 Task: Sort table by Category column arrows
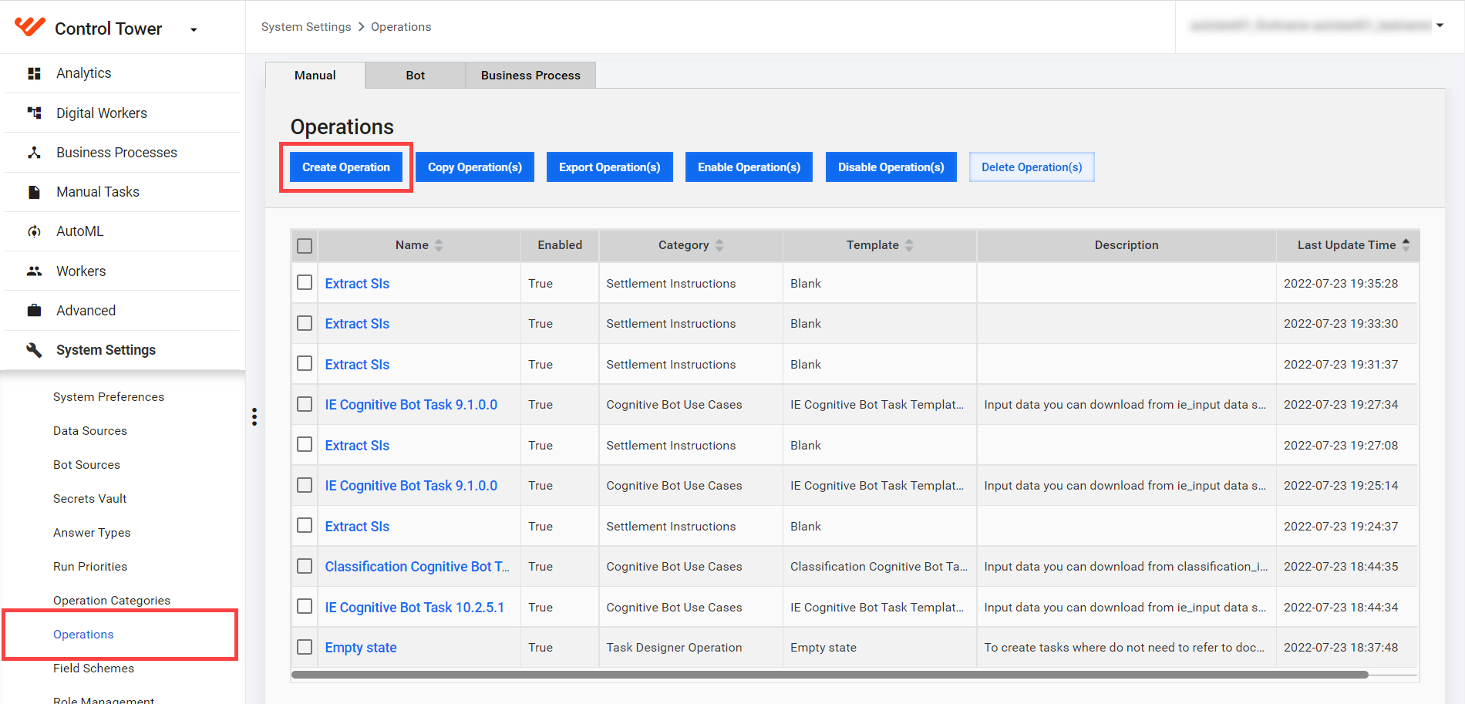[x=719, y=245]
